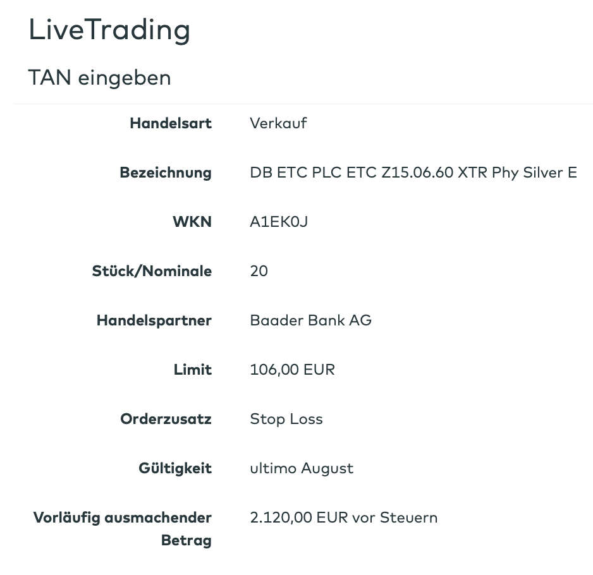Click the ultimo August validity value
The width and height of the screenshot is (593, 575).
click(302, 468)
